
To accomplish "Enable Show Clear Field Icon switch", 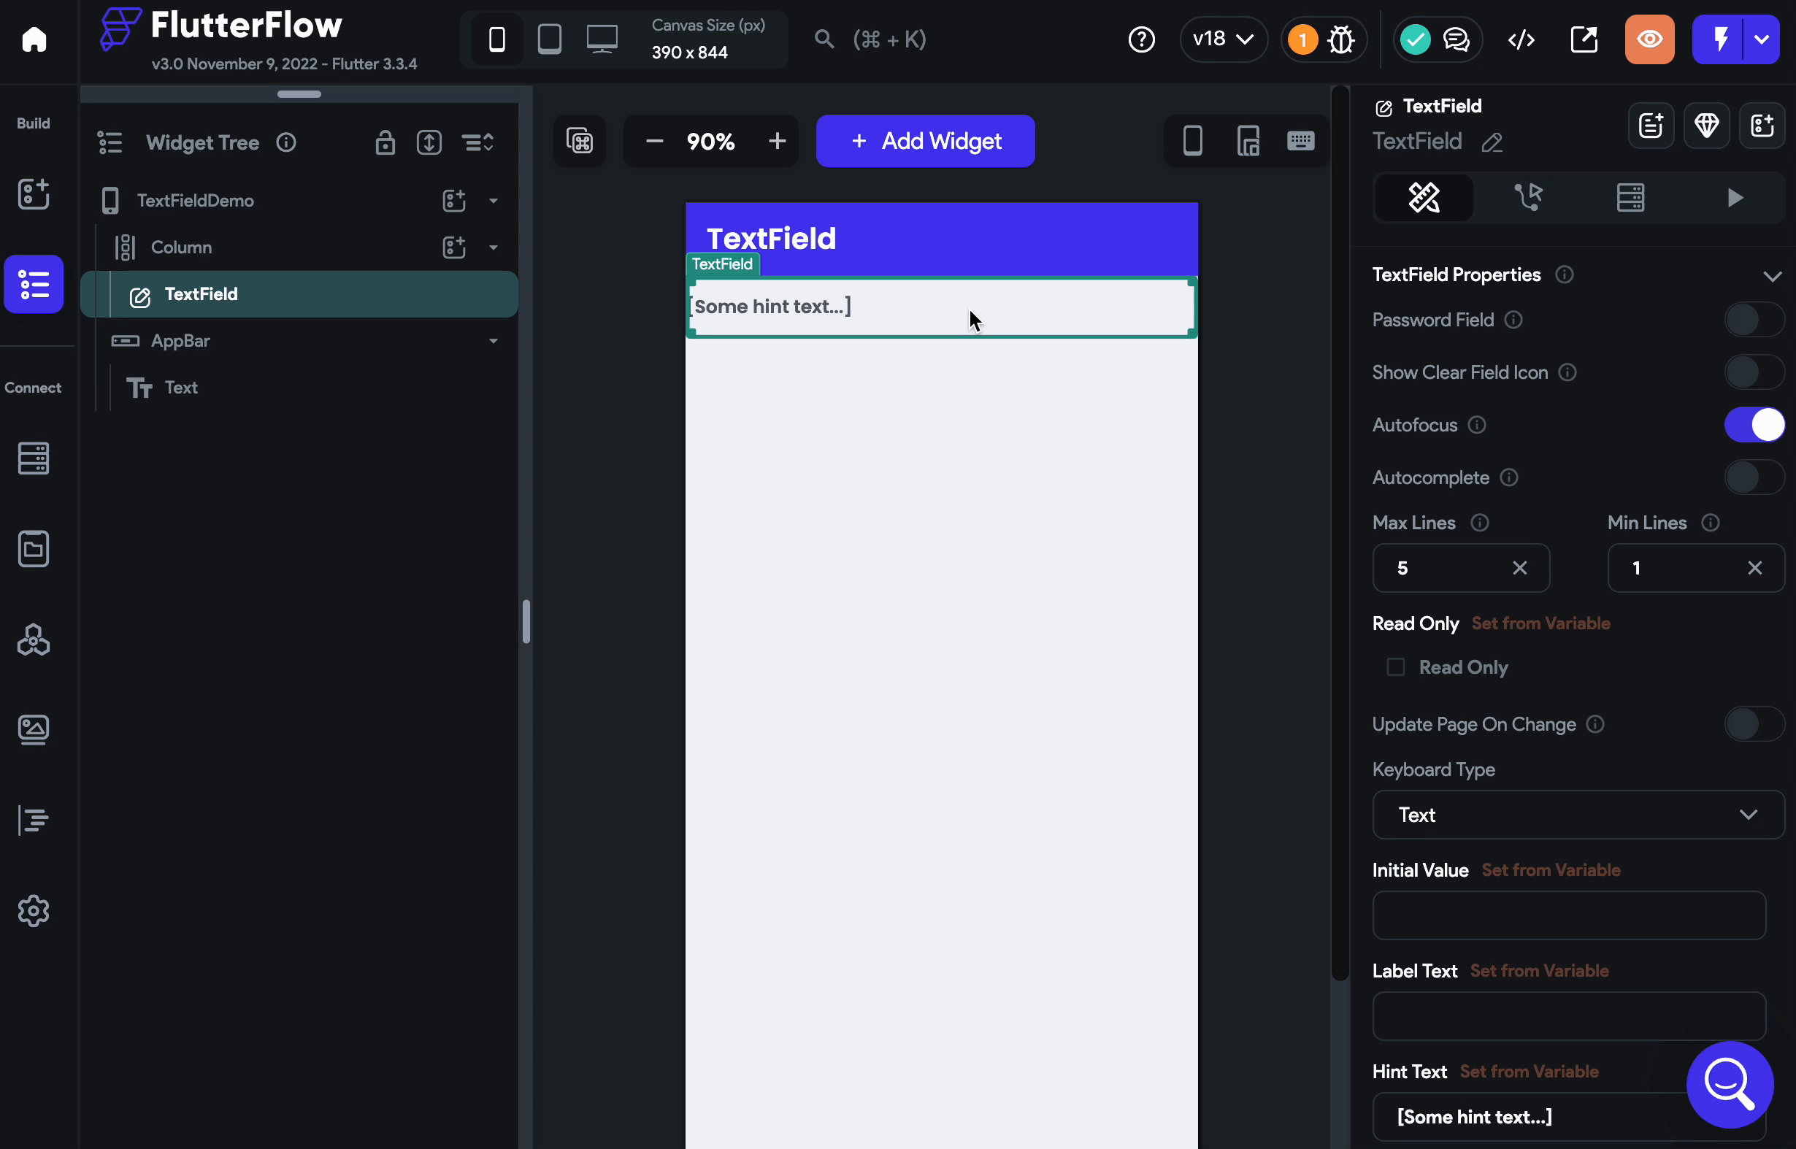I will tap(1754, 372).
